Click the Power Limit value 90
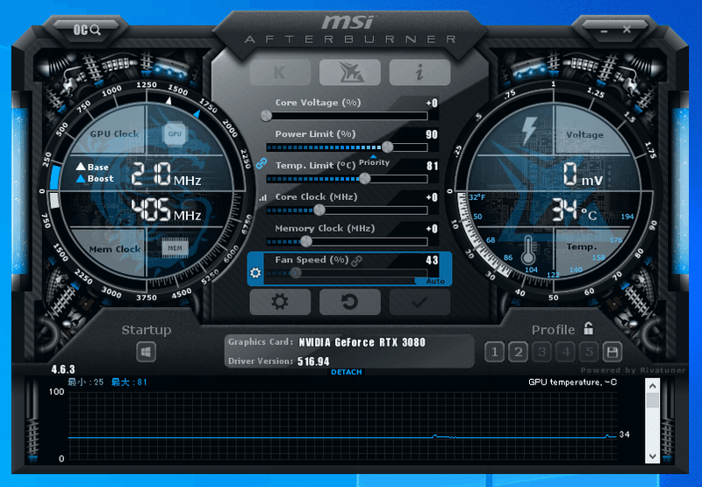702x487 pixels. pos(432,134)
